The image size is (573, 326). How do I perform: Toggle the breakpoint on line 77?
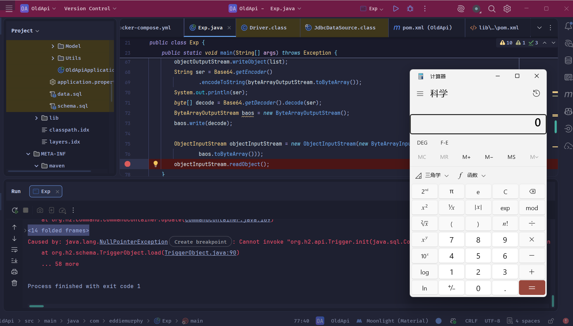[128, 164]
